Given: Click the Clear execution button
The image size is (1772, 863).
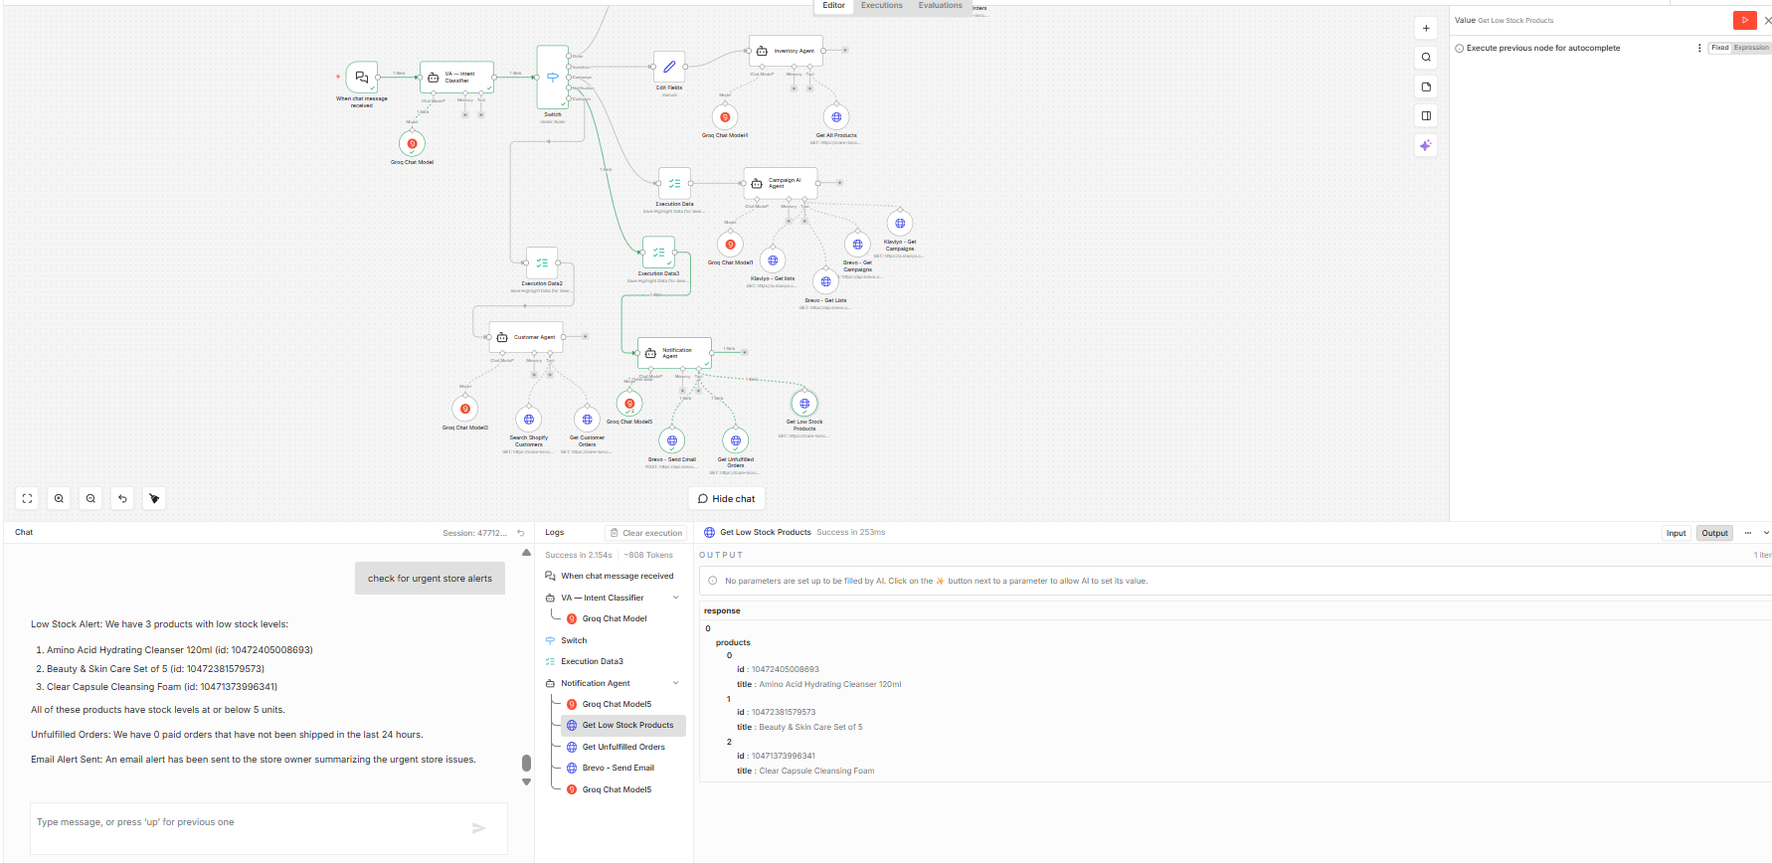Looking at the screenshot, I should click(x=646, y=533).
